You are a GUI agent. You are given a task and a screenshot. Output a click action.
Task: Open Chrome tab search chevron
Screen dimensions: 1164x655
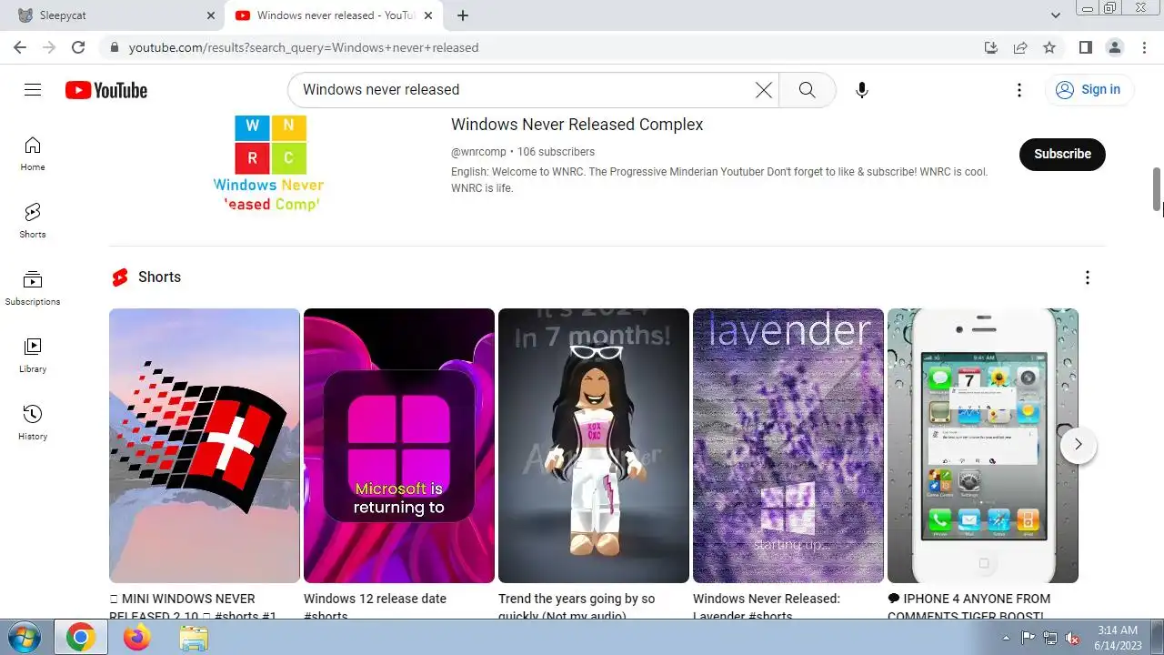[x=1056, y=15]
